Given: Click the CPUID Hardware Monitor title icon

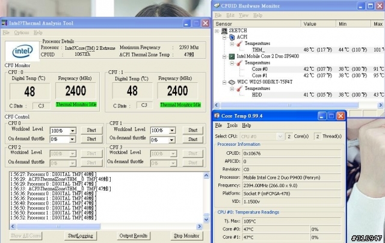Looking at the screenshot, I should pos(217,6).
